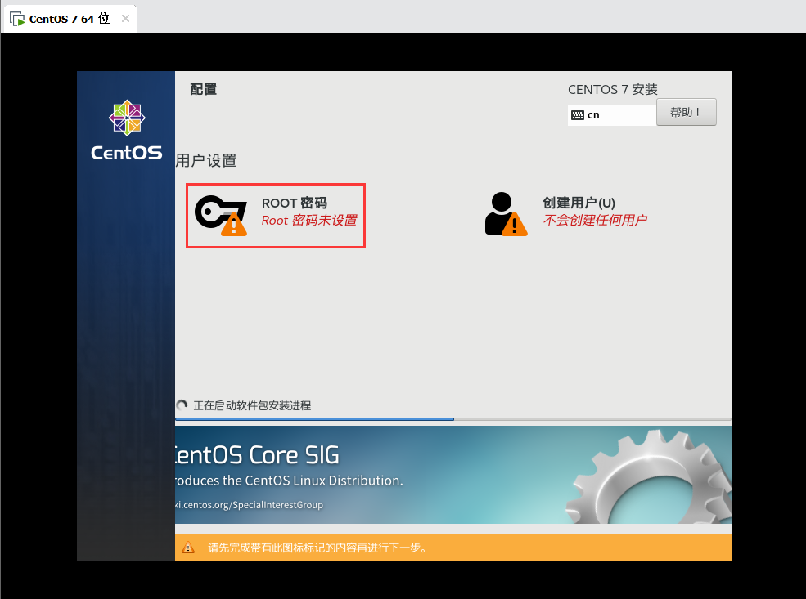Click the orange warning message text
806x599 pixels.
point(317,548)
